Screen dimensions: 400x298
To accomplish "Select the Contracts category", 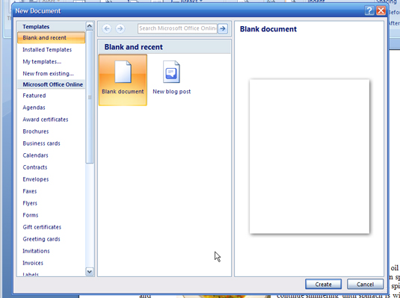I will pos(51,167).
